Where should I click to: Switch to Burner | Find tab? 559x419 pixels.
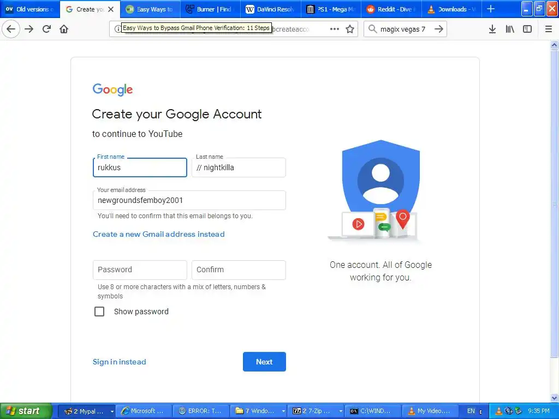[211, 9]
